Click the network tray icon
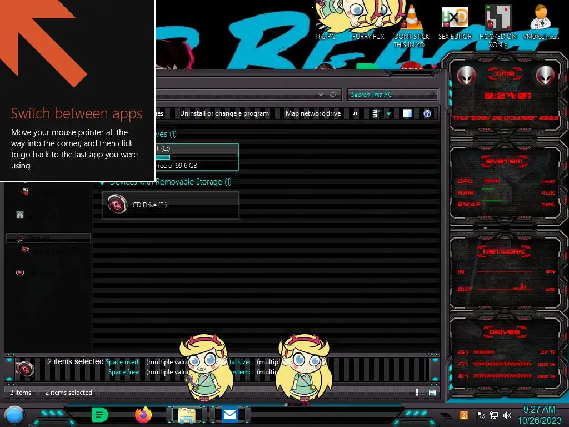 point(493,415)
